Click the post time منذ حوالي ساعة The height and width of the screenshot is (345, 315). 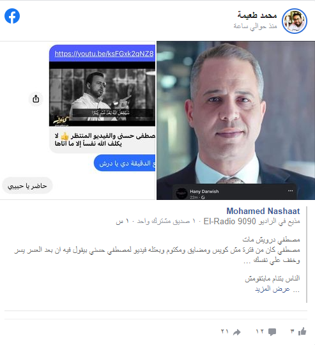pyautogui.click(x=255, y=26)
